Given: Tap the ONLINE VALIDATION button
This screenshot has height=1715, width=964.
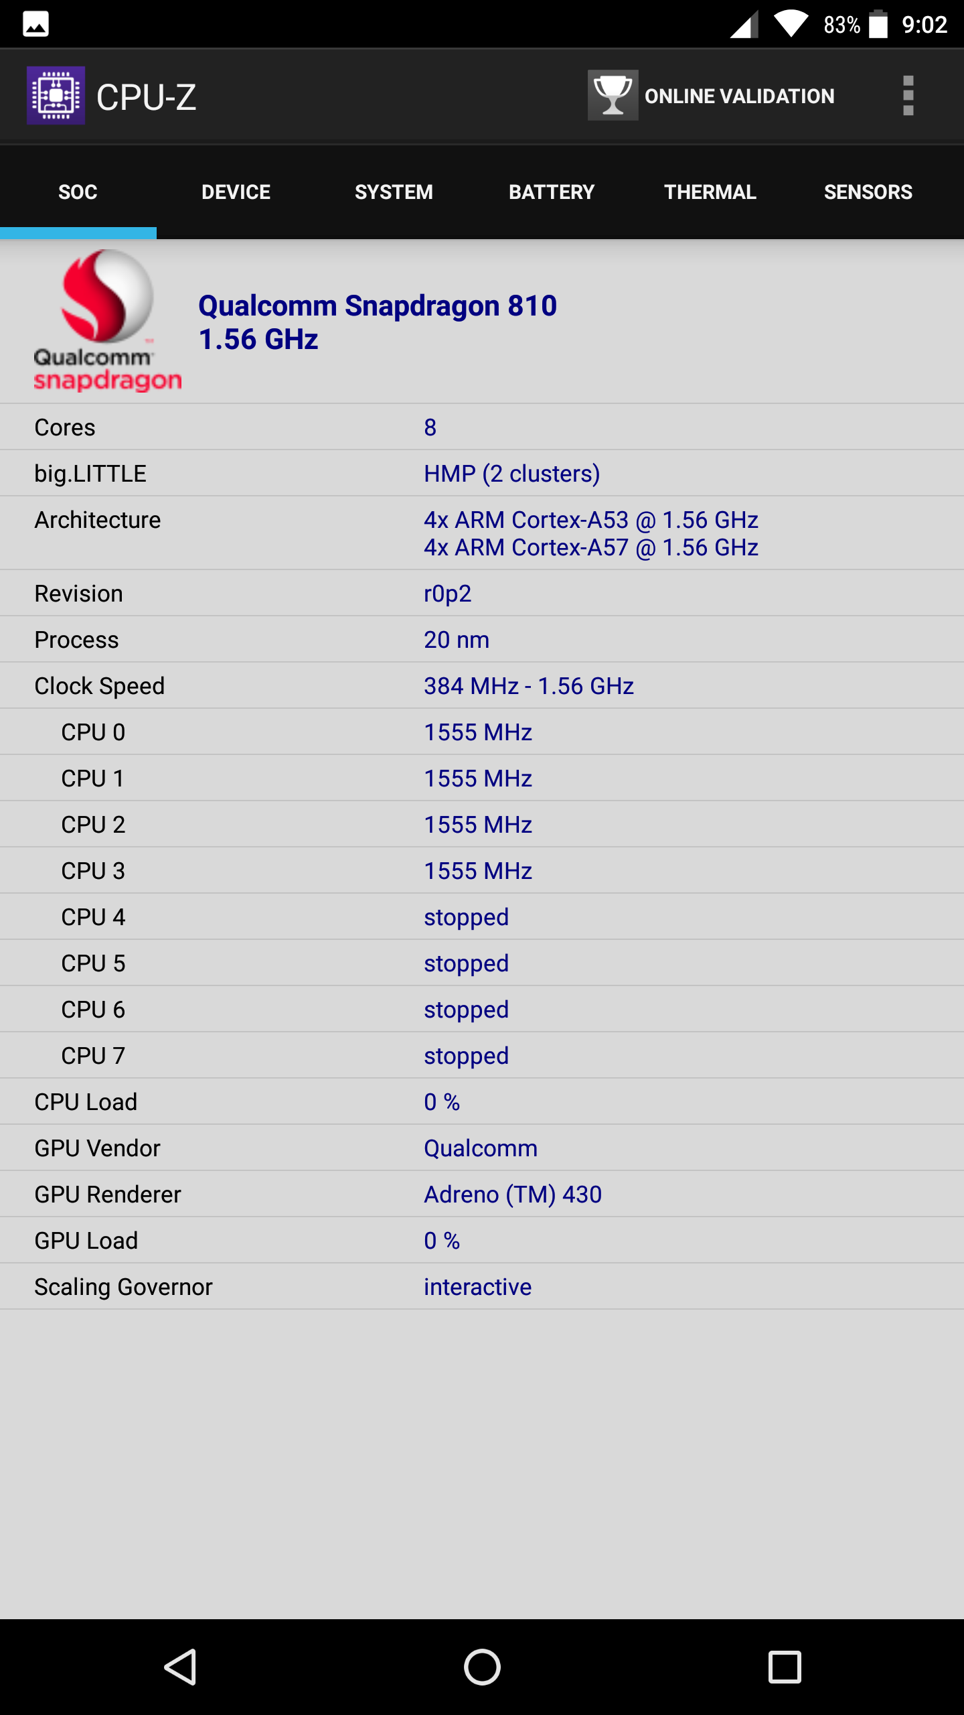Looking at the screenshot, I should pos(711,96).
